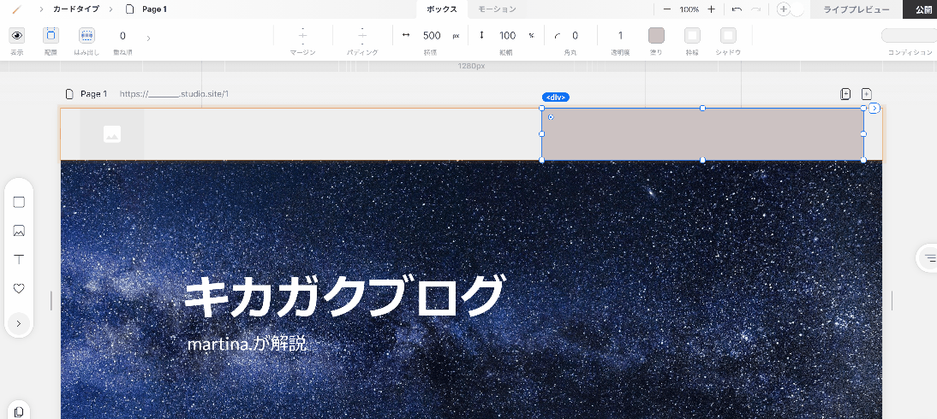Switch to the モーション tab

click(497, 9)
